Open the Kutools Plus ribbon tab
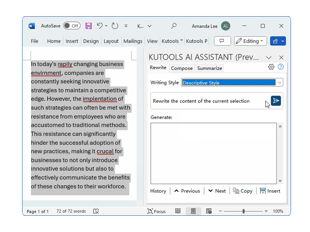Image resolution: width=310 pixels, height=232 pixels. [x=196, y=41]
